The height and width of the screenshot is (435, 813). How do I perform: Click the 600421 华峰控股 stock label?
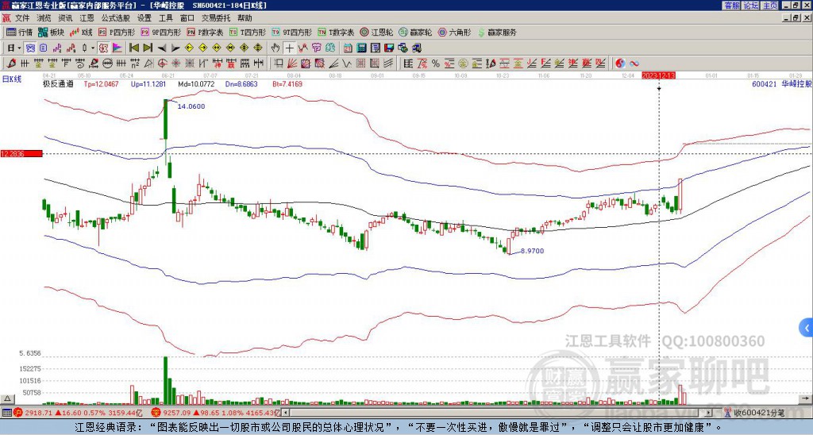coord(782,83)
